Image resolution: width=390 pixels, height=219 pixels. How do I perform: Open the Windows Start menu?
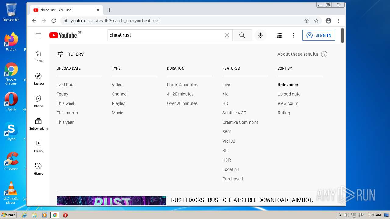coord(9,215)
